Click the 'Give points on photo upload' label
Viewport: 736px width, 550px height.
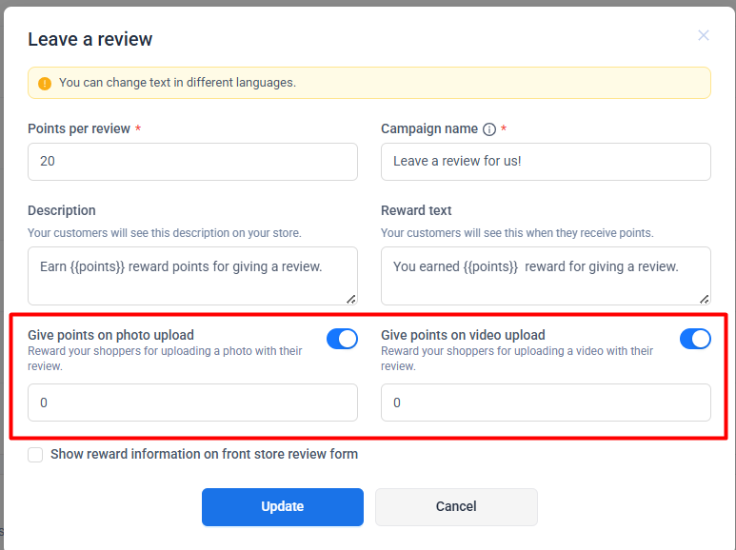point(110,335)
